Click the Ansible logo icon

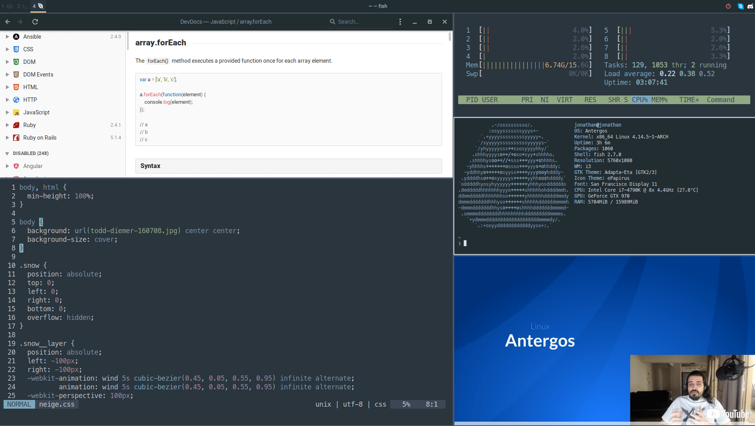[x=16, y=37]
